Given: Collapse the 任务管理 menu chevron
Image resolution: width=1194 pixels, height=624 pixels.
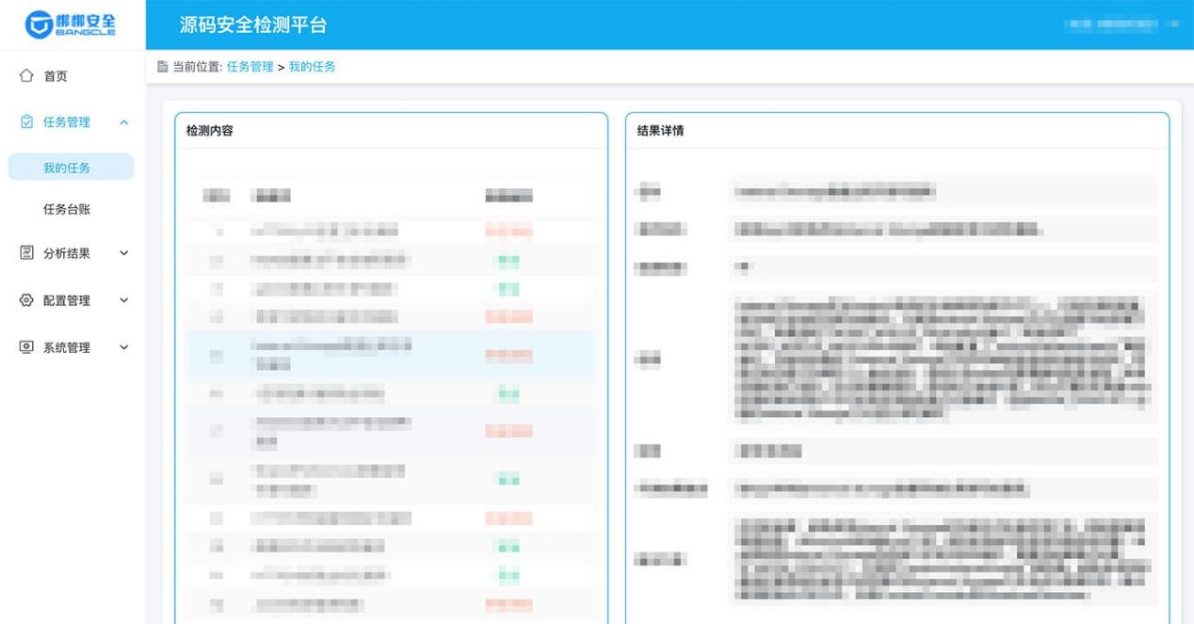Looking at the screenshot, I should [x=123, y=122].
